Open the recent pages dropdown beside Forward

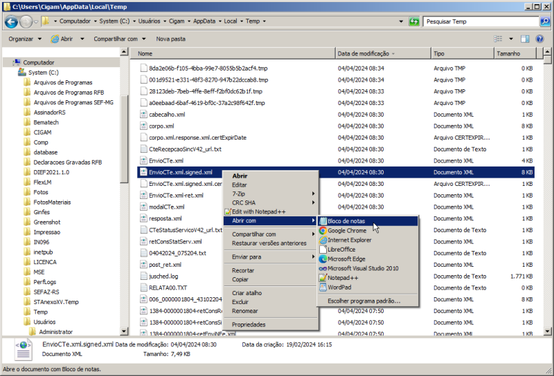tap(36, 22)
